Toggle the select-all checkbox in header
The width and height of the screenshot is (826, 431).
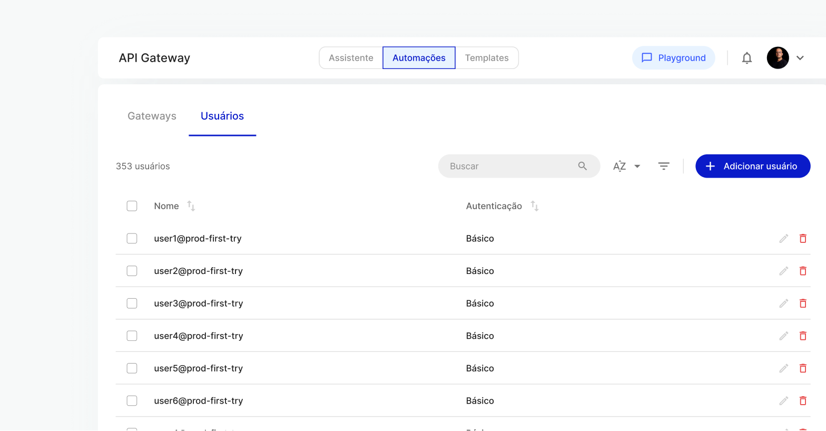coord(132,206)
